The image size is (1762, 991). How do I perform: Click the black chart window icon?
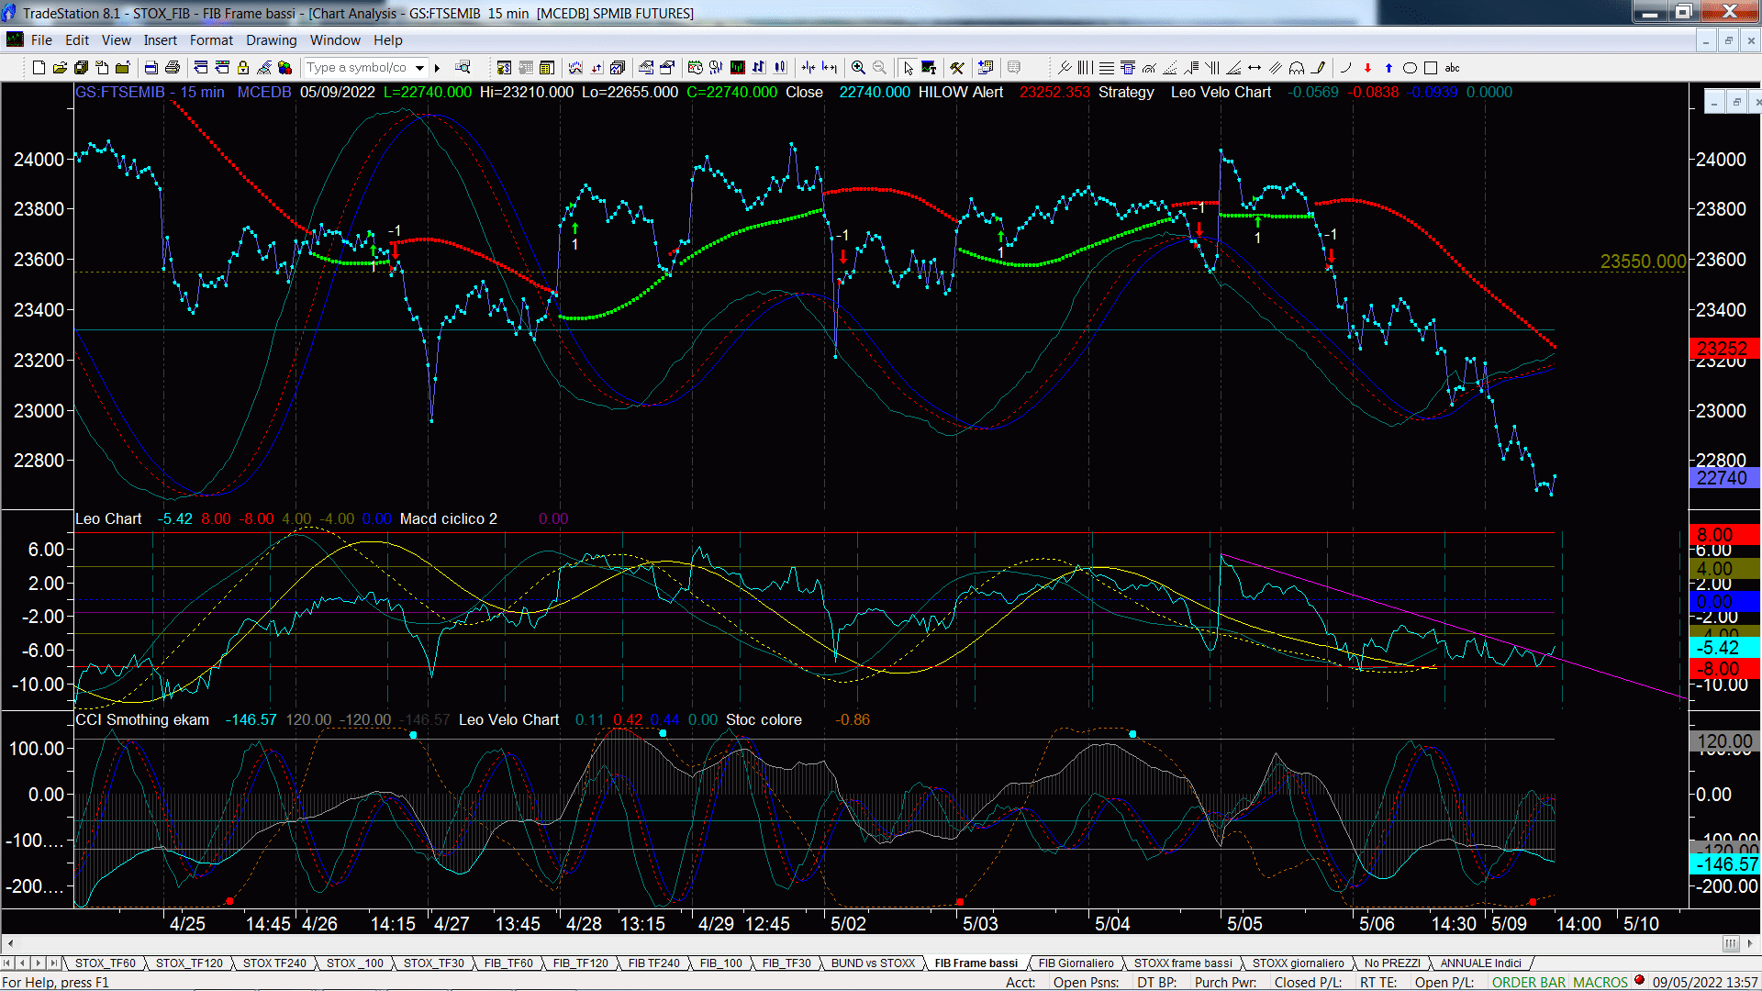click(x=737, y=68)
